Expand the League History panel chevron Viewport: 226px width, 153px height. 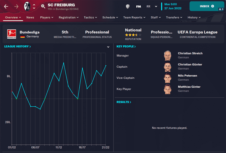point(108,47)
